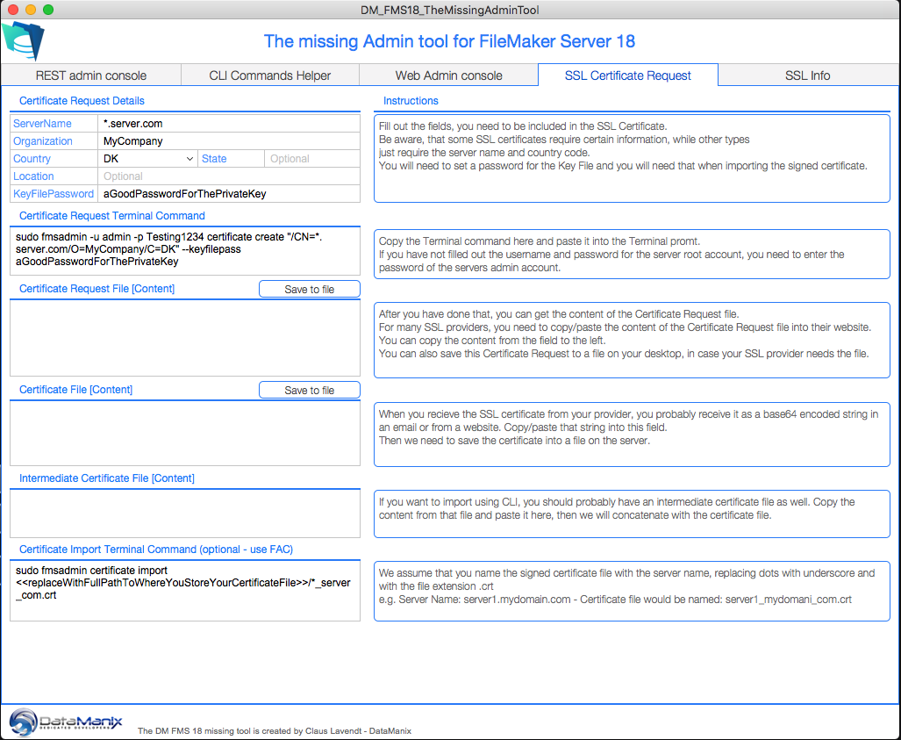Select the KeyFilePassword input field
This screenshot has height=740, width=901.
229,194
